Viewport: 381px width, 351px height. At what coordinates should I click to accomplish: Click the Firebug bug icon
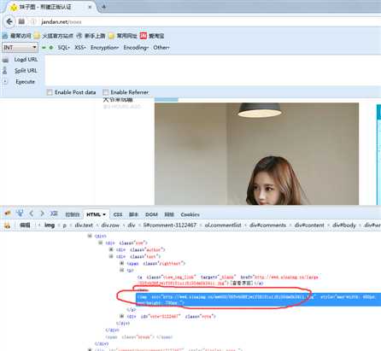(x=8, y=214)
